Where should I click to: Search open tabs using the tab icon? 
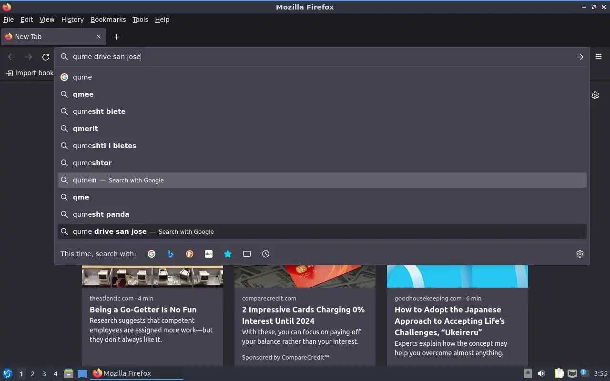coord(247,254)
